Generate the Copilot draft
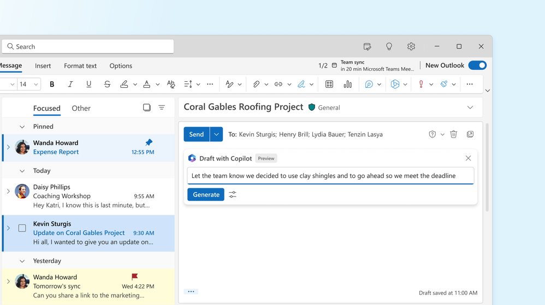Screen dimensions: 545x305 [206, 195]
